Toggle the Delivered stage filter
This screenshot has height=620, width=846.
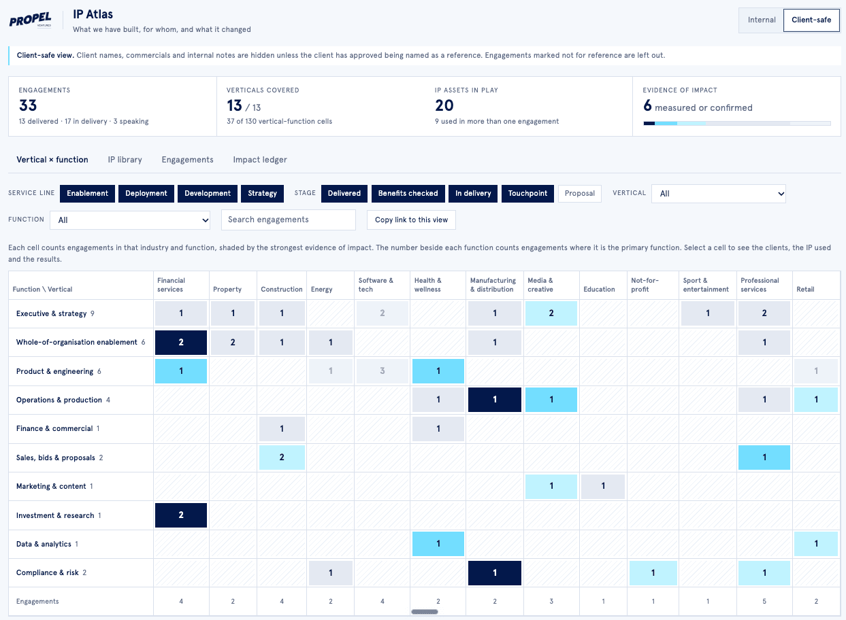344,193
